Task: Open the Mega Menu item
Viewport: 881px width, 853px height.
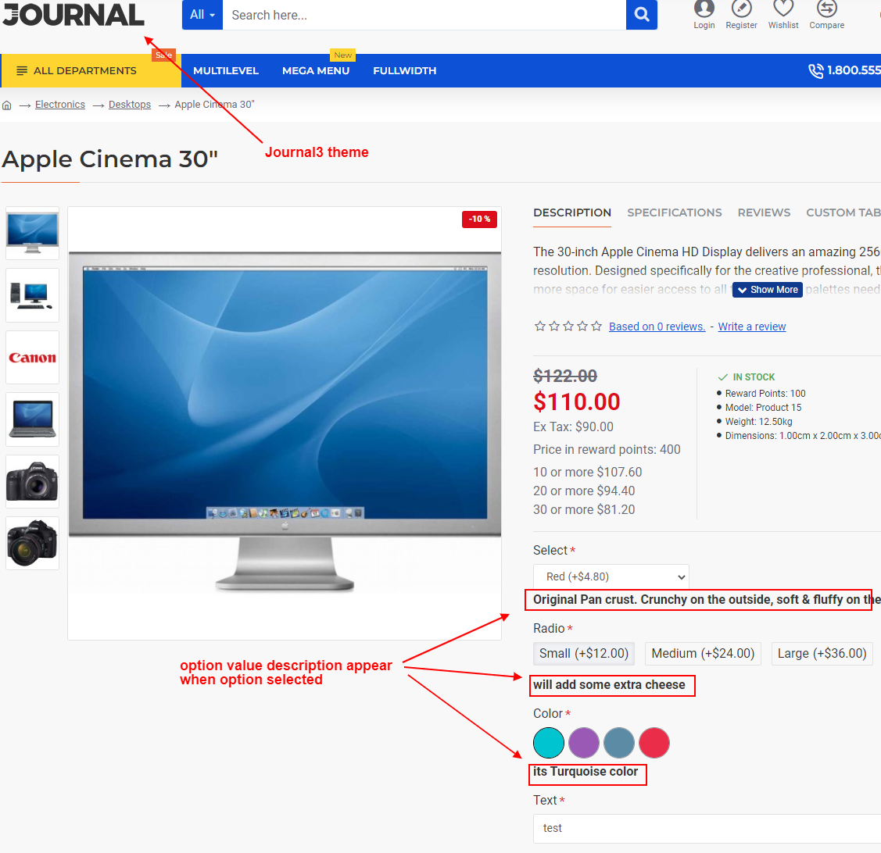Action: [x=316, y=71]
